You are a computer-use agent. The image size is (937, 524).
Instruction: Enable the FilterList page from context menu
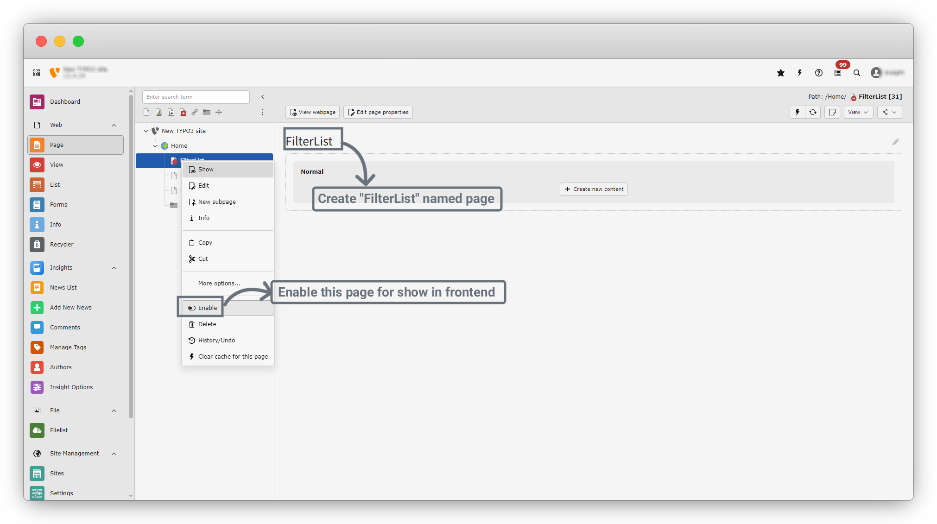[x=207, y=308]
